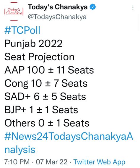Open the @TodaysChanakya handle link

(x=57, y=17)
